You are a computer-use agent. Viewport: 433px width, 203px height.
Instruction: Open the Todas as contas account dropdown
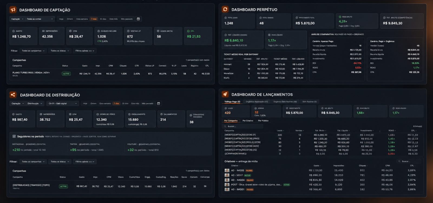[40, 19]
